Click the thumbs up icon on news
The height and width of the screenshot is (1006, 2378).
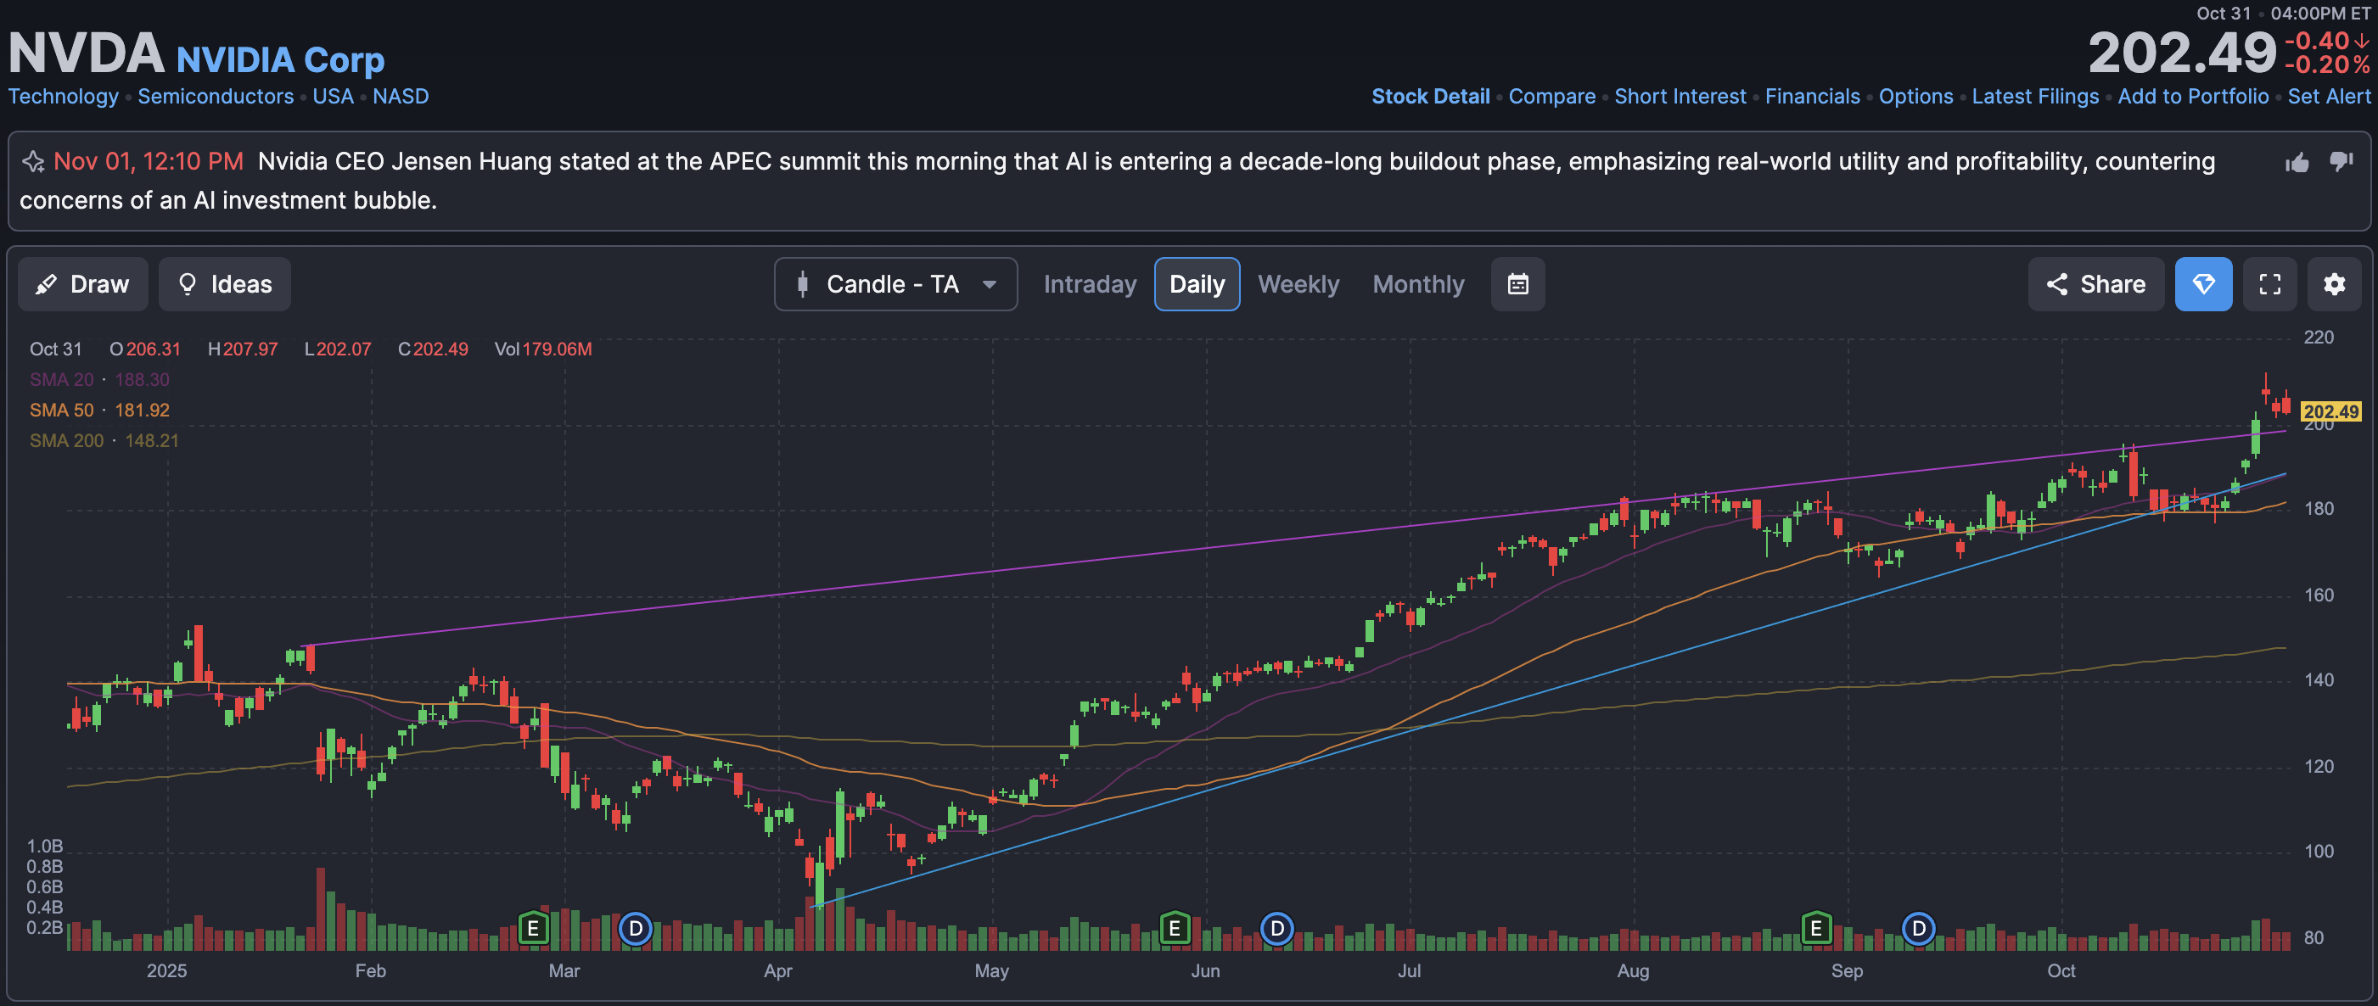[2297, 164]
